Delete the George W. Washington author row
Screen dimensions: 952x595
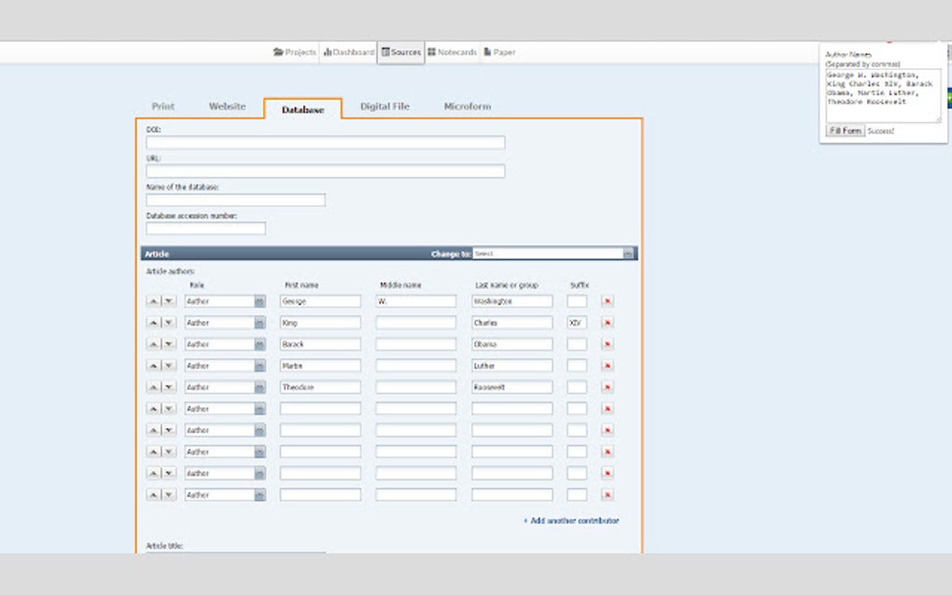coord(608,300)
